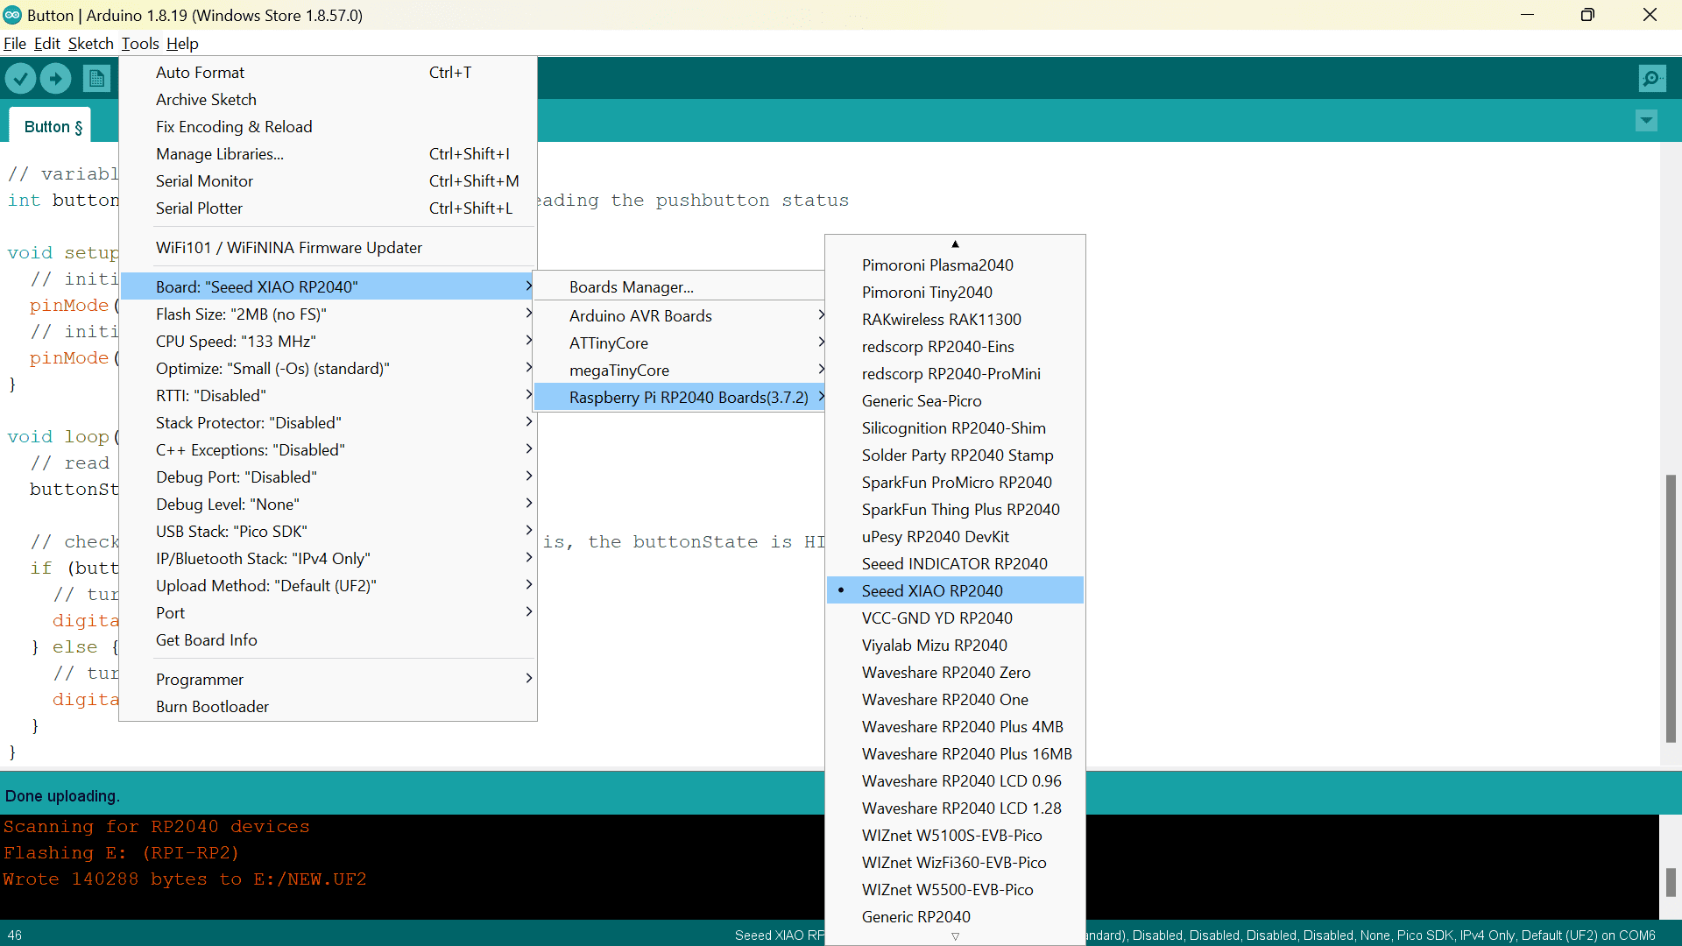The image size is (1682, 946).
Task: Open the Edit menu
Action: pos(47,43)
